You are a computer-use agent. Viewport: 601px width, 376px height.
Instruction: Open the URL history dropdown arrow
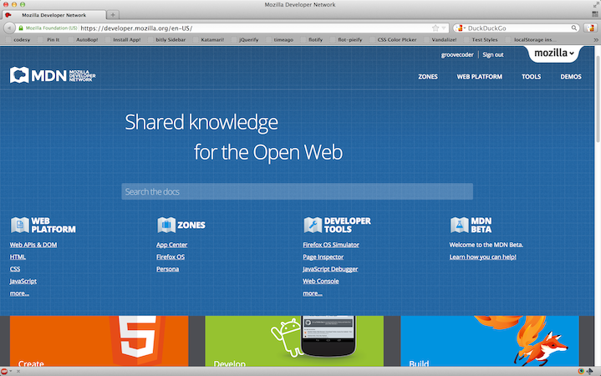(x=444, y=28)
